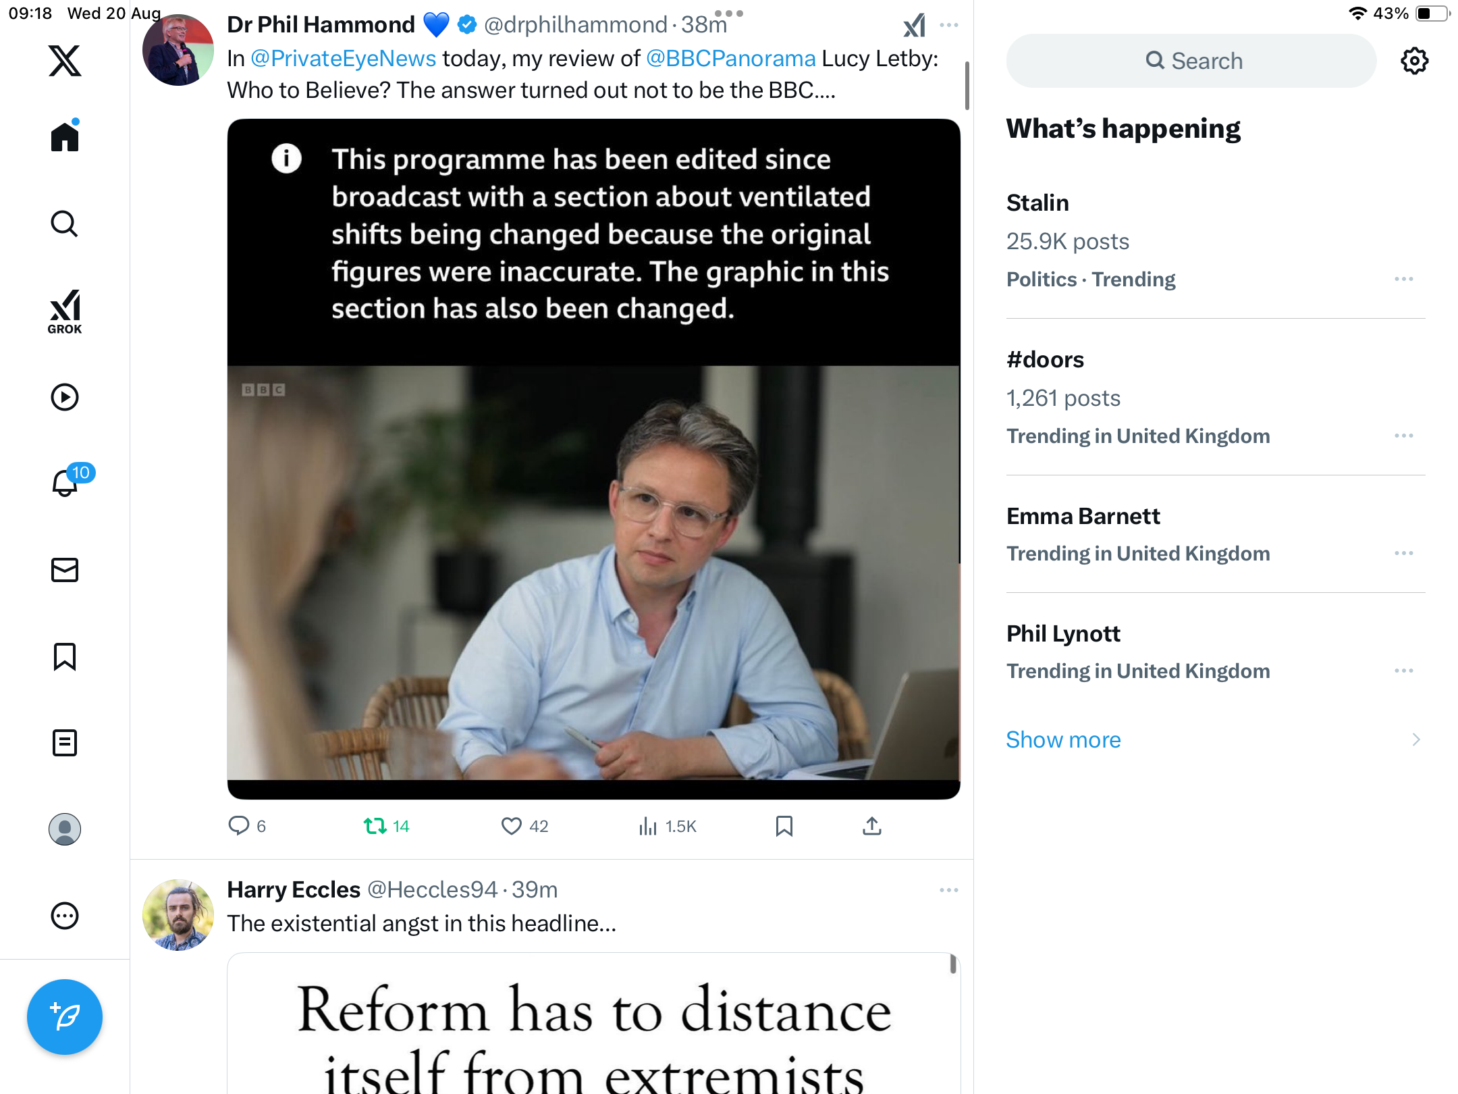Open the @BBCPanorama mention link
The image size is (1458, 1094).
tap(730, 59)
